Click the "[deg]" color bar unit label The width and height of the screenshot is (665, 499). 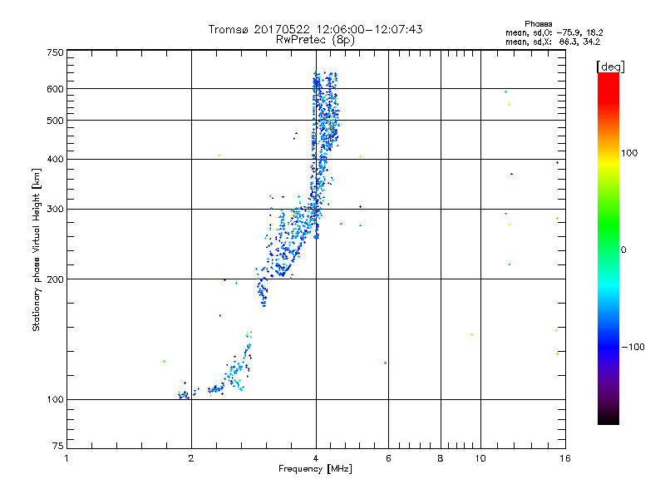pos(610,67)
